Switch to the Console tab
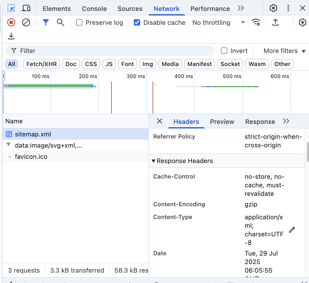The width and height of the screenshot is (309, 283). 94,9
